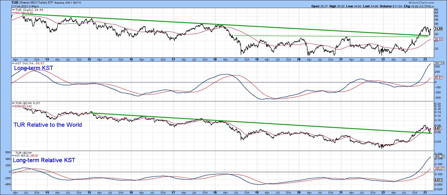Click the Long-term Relative KST annotation
Screen dimensions: 447x195
tap(44, 160)
